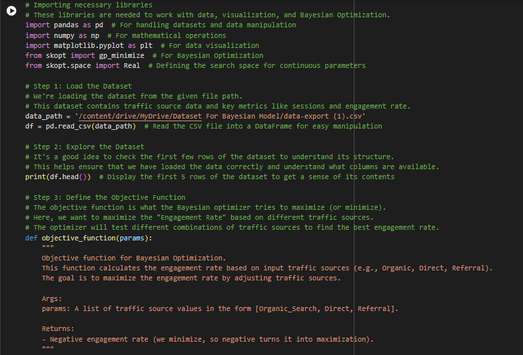
Task: Click the 'params: A list of traffic source values' line
Action: pos(220,308)
